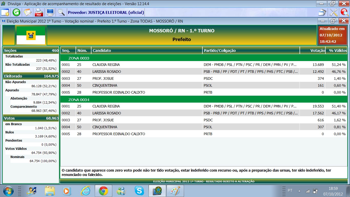Open help with the red question mark icon
Image resolution: width=350 pixels, height=197 pixels.
click(x=344, y=12)
